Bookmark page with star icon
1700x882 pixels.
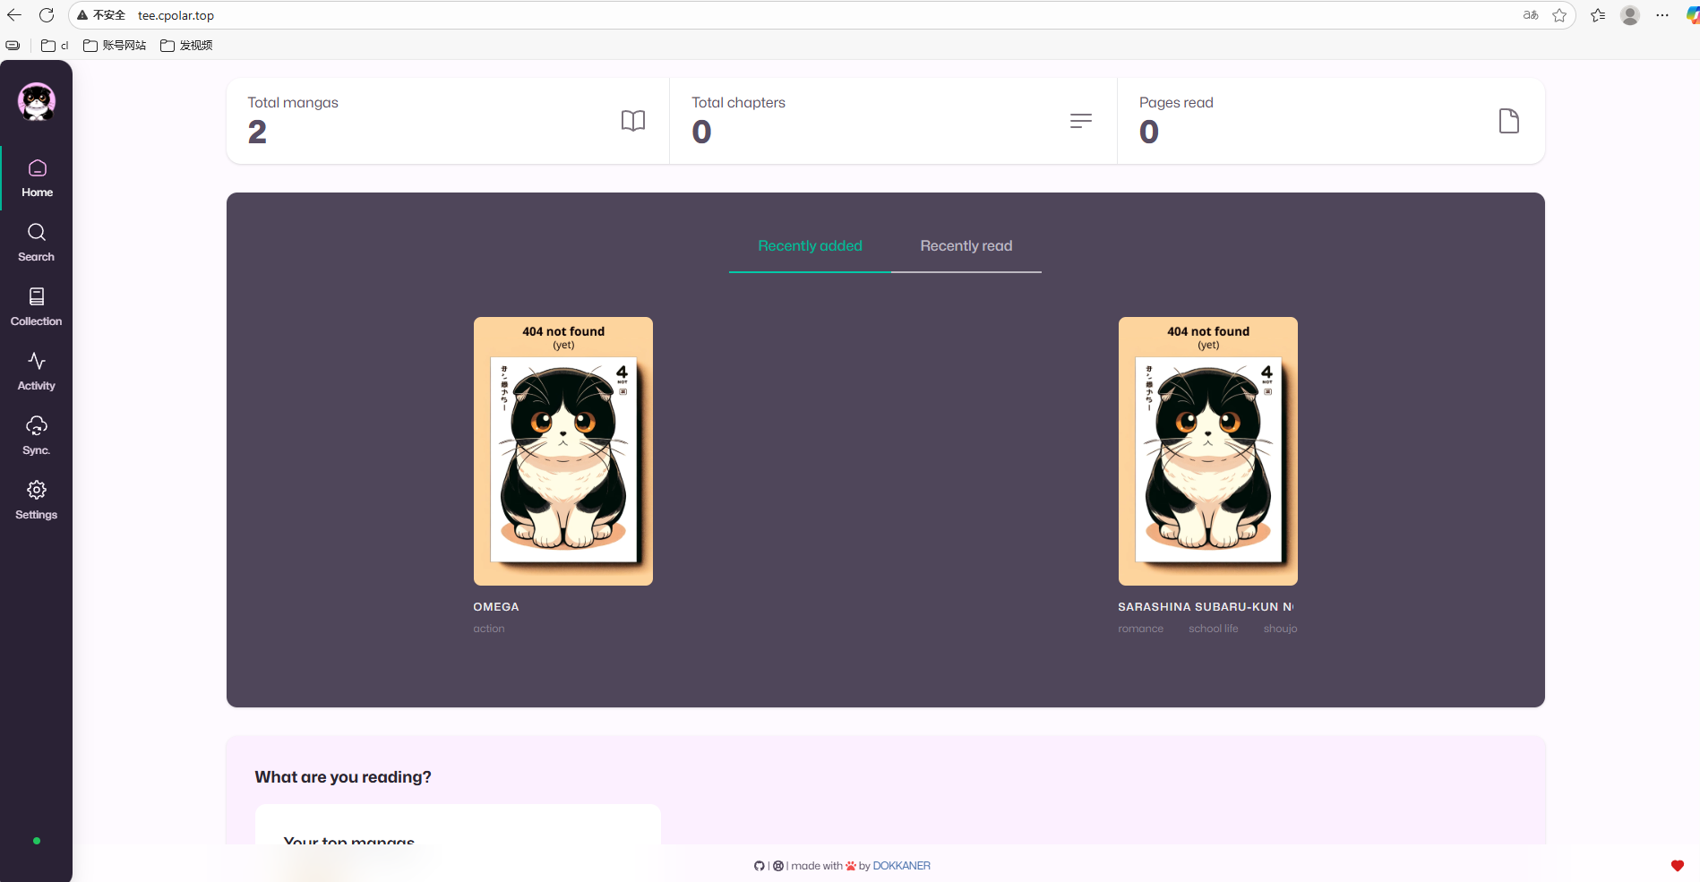pos(1559,15)
